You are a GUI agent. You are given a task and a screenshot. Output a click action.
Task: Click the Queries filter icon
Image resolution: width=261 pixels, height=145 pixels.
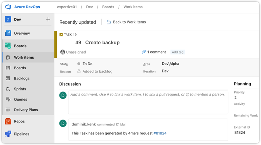pyautogui.click(x=8, y=99)
